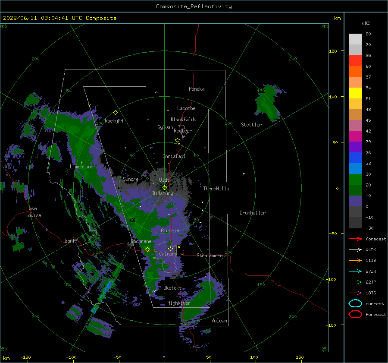Click the yellow diamond marker beside RockyMH
This screenshot has width=388, height=363.
[x=115, y=113]
